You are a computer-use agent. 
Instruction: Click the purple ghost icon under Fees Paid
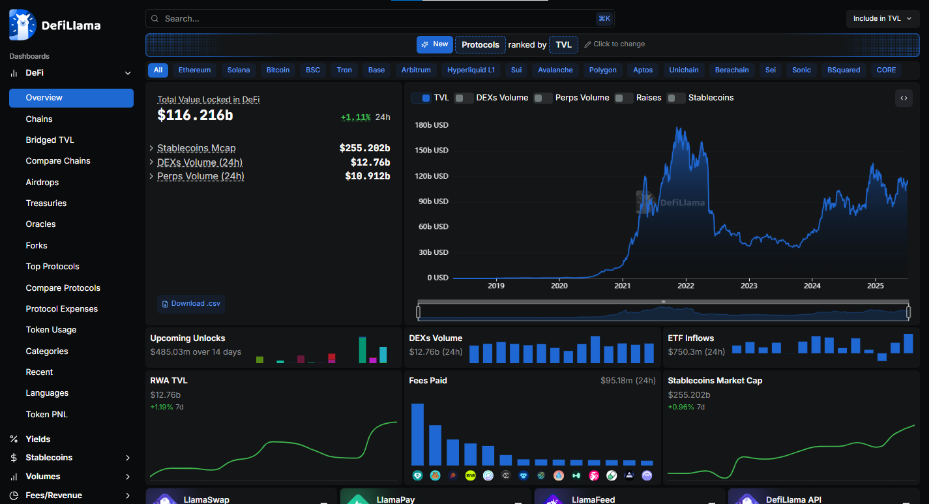[647, 475]
